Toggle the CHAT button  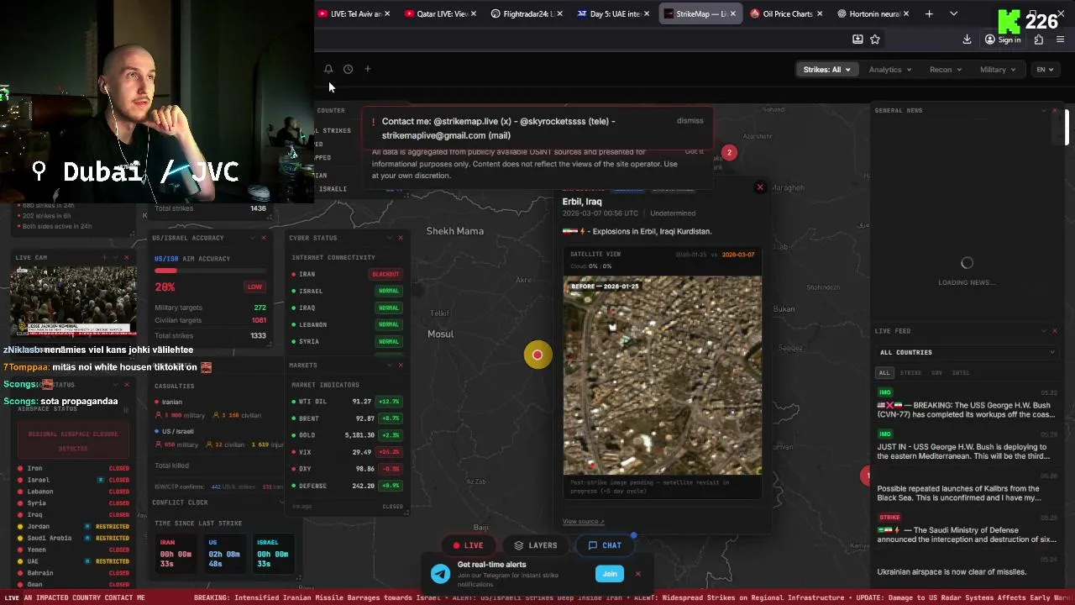point(605,545)
